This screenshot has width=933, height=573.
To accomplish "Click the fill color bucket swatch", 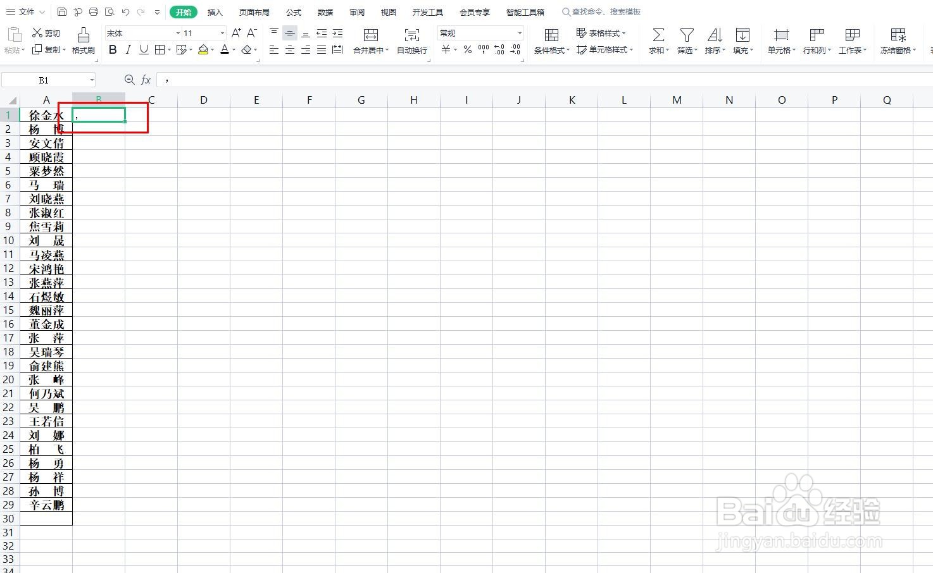I will click(x=203, y=49).
